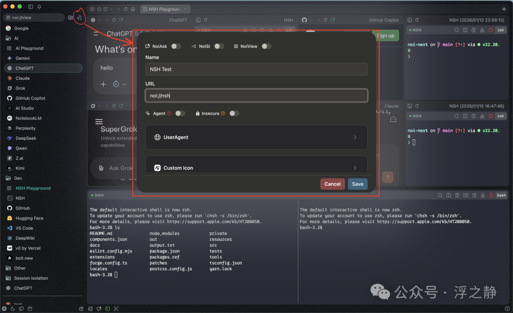Switch on the Agent toggle
This screenshot has width=513, height=313.
point(180,113)
